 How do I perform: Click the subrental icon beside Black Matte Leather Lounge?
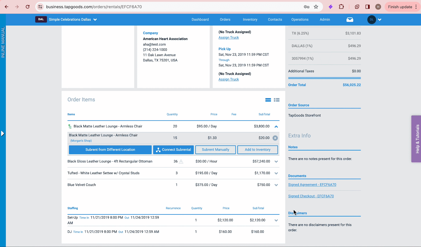pyautogui.click(x=70, y=126)
